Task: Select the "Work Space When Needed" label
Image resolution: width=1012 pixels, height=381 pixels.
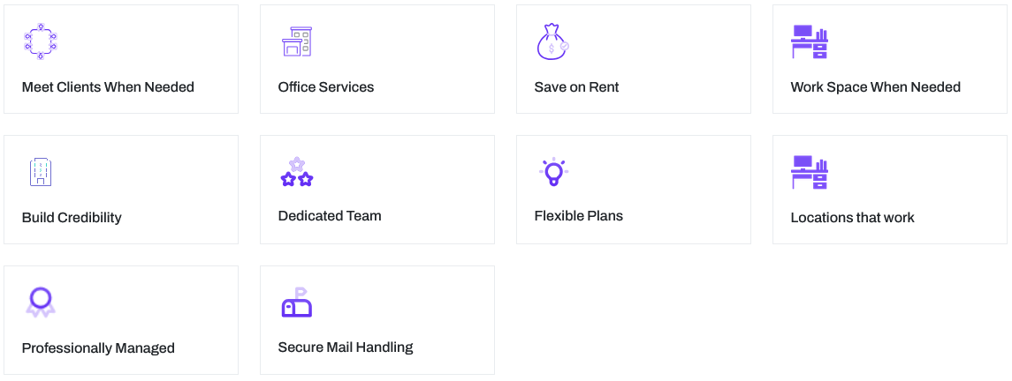Action: point(875,87)
